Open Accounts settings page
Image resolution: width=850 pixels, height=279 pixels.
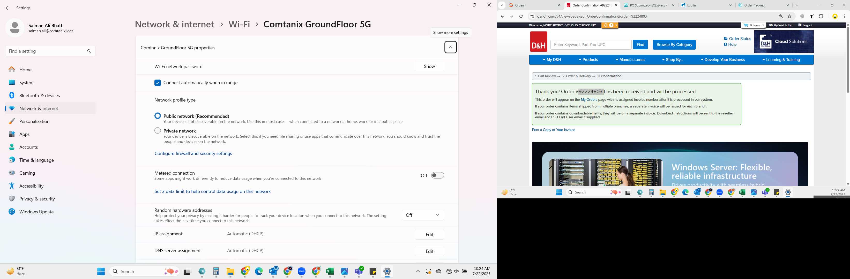(50, 147)
